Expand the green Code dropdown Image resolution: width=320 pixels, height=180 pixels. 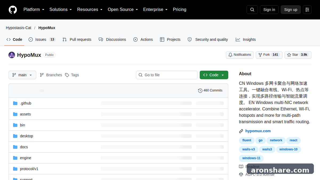pos(214,75)
